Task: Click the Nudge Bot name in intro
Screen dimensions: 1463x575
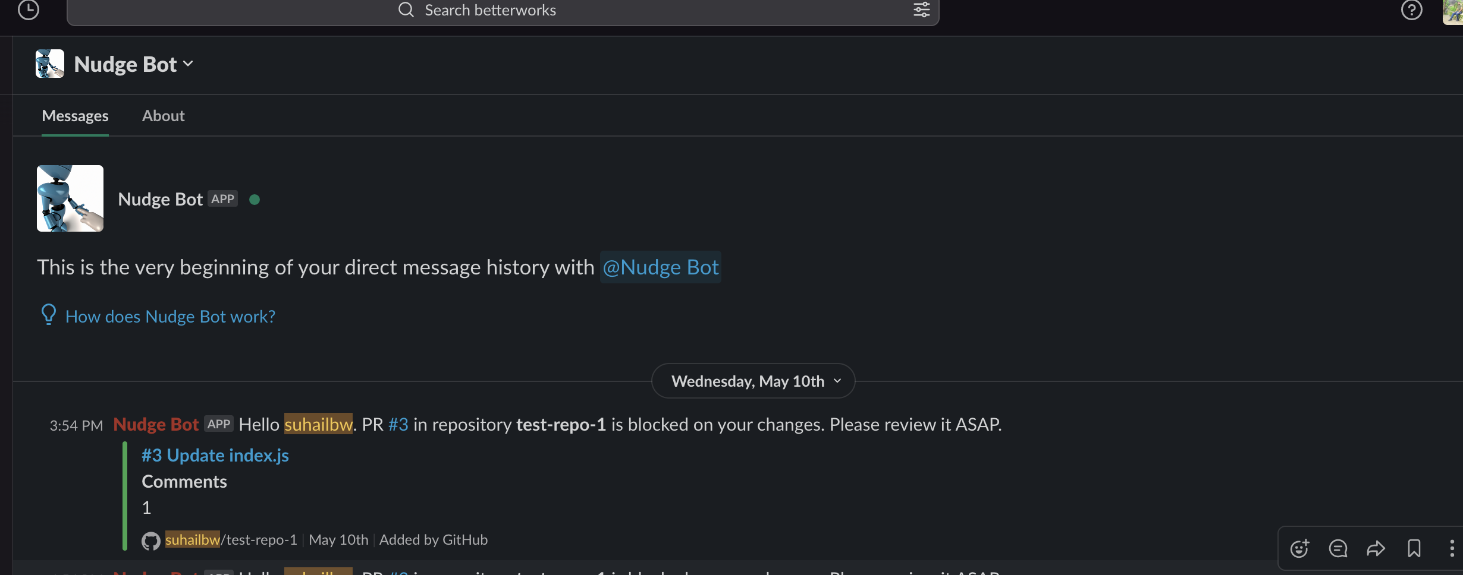Action: pos(161,199)
